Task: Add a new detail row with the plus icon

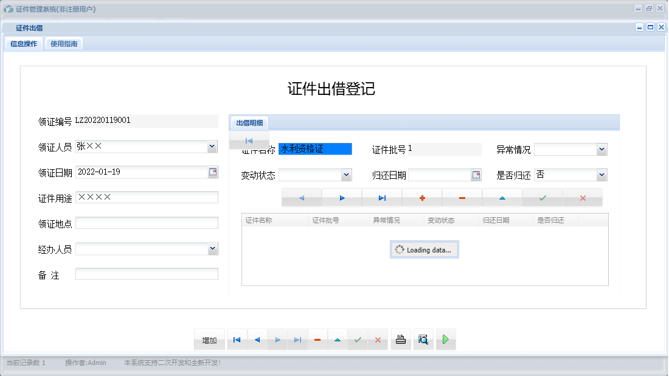Action: (x=422, y=197)
